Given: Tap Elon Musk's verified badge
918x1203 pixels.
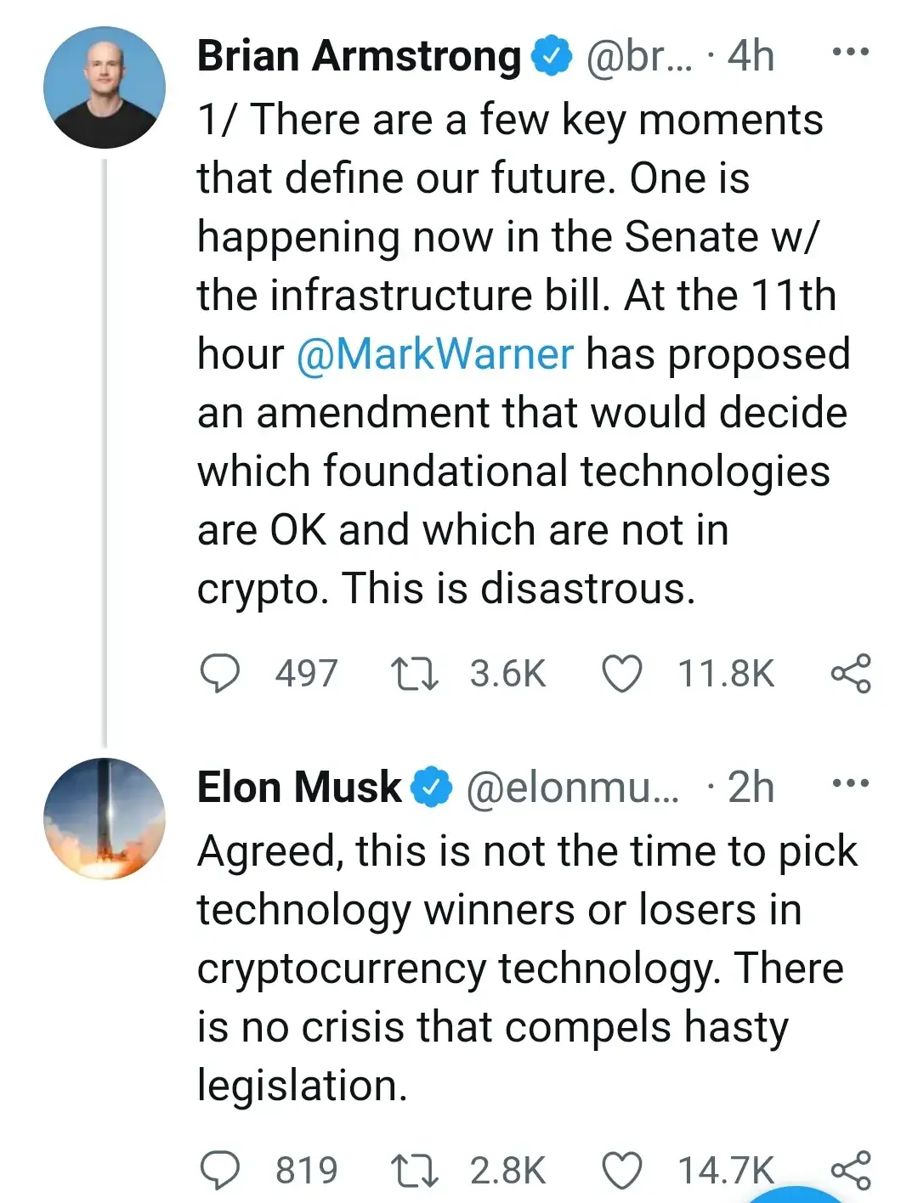Looking at the screenshot, I should tap(432, 787).
